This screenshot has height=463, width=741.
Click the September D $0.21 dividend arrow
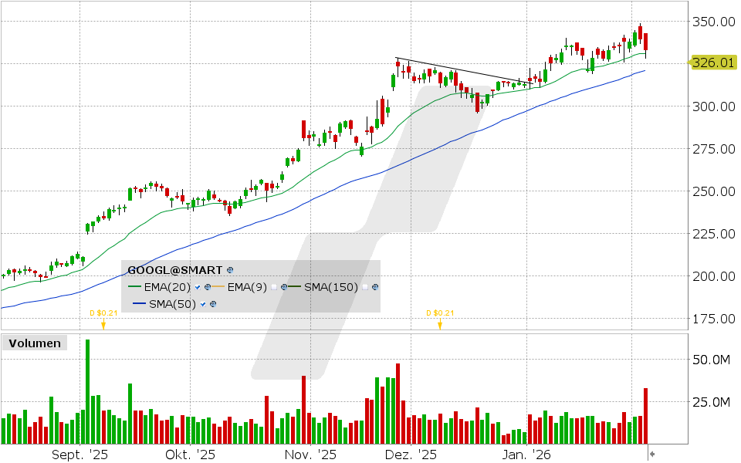(105, 325)
